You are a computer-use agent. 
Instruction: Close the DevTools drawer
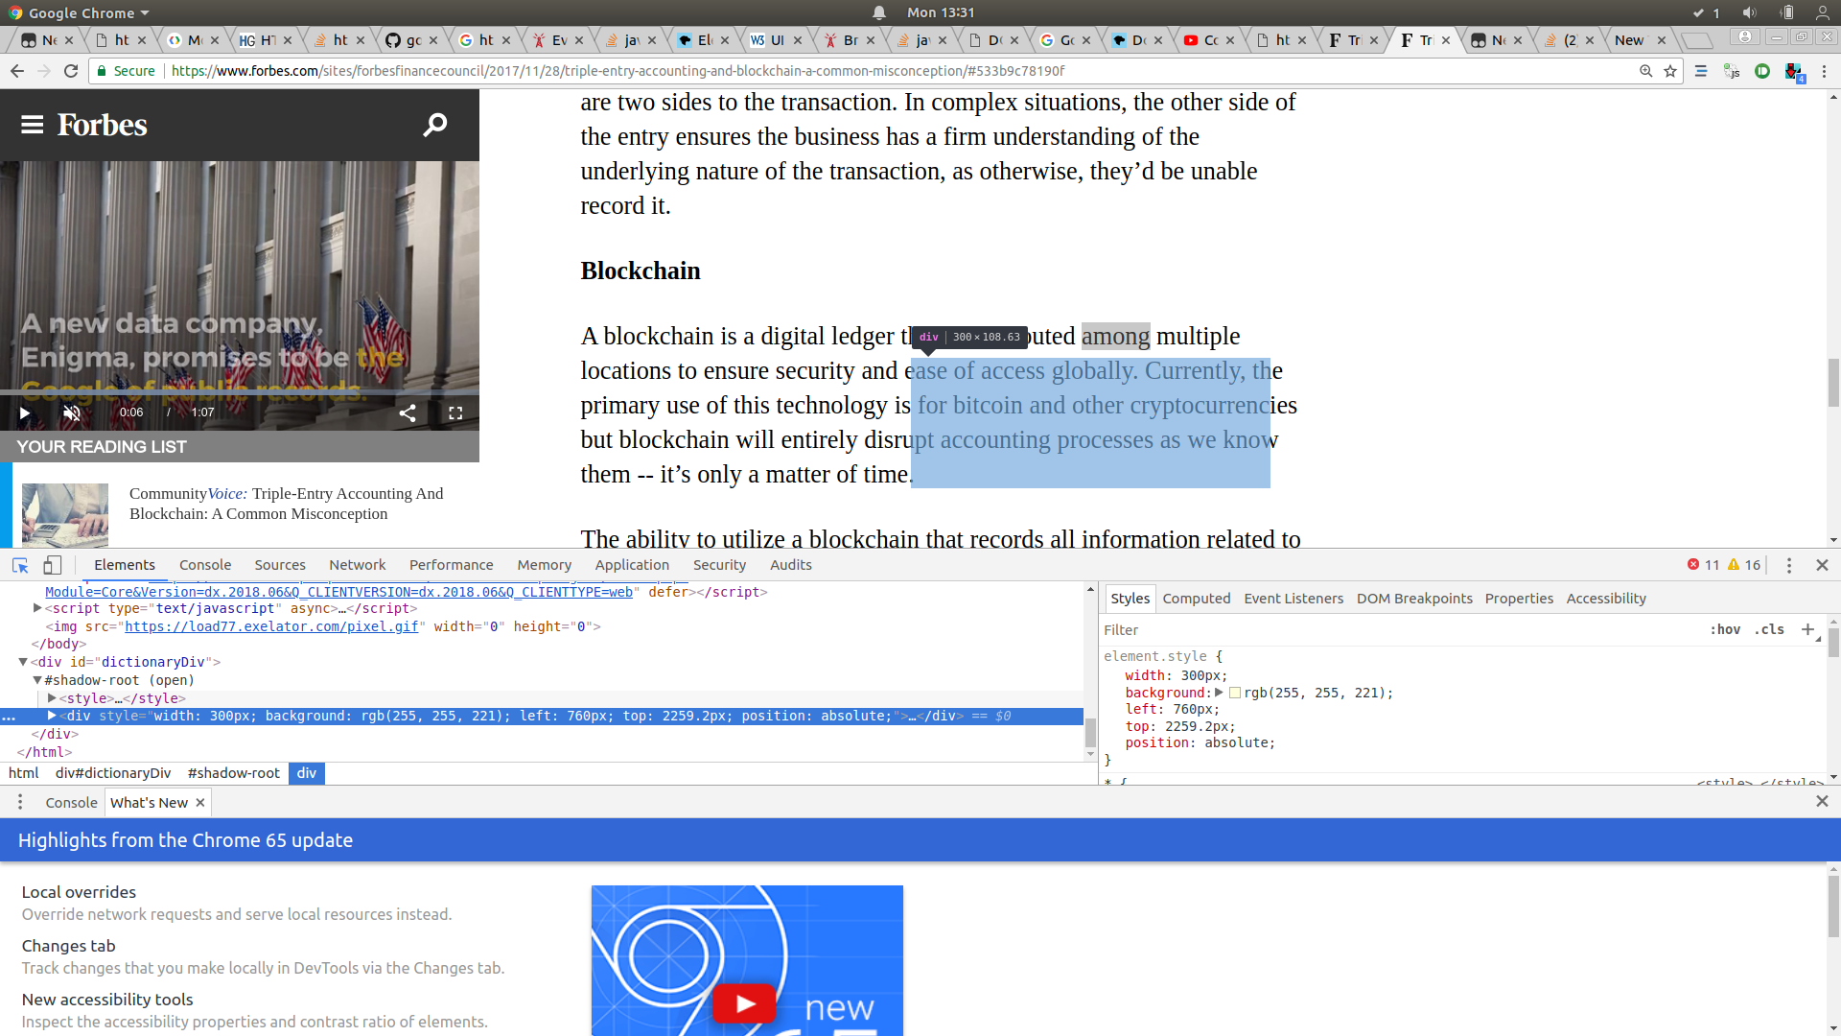pyautogui.click(x=1822, y=801)
